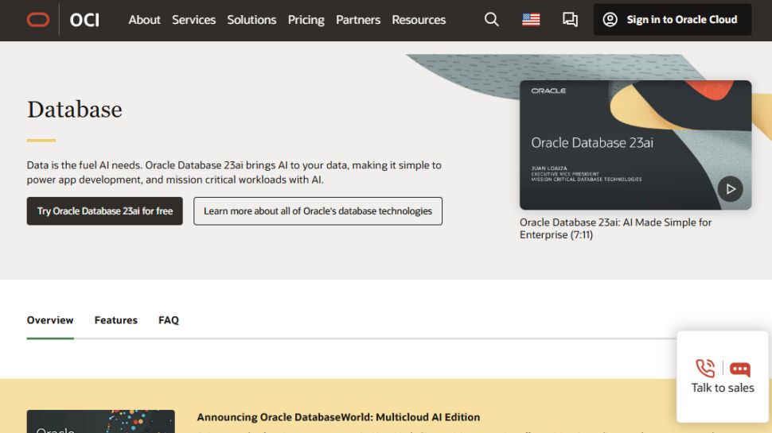
Task: Open the DatabaseWorld banner thumbnail image
Action: [100, 421]
